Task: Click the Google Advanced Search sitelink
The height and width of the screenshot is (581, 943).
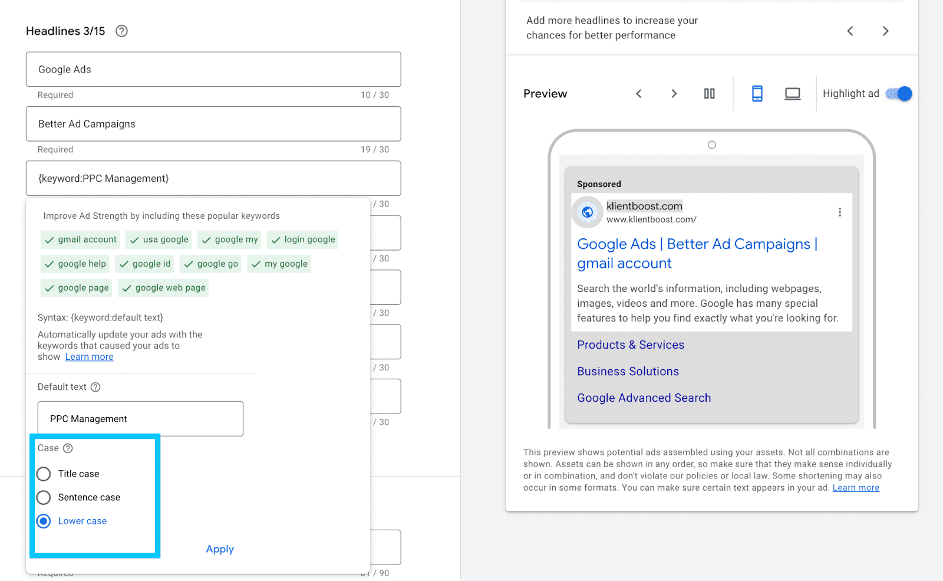Action: tap(644, 398)
